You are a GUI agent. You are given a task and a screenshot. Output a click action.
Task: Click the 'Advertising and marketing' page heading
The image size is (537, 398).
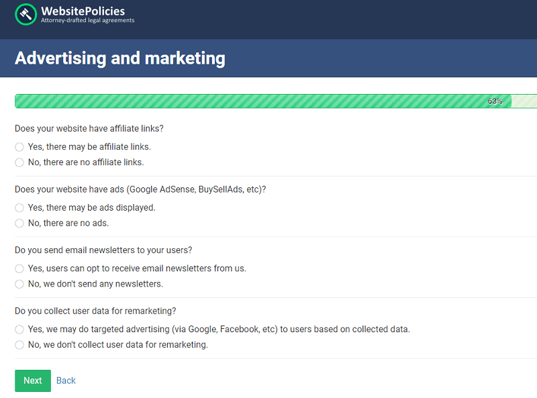tap(120, 58)
